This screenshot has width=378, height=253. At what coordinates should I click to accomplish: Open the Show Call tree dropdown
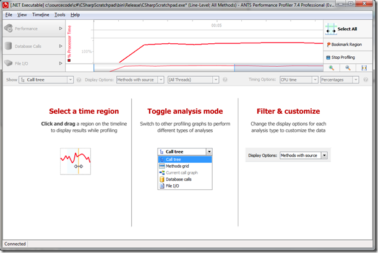point(46,80)
